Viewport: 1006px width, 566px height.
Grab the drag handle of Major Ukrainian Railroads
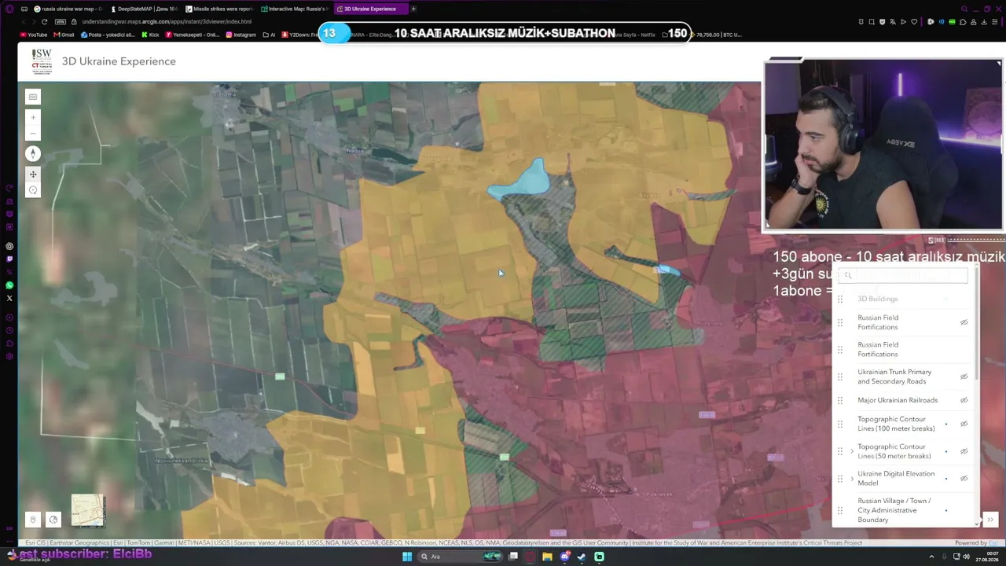(840, 400)
